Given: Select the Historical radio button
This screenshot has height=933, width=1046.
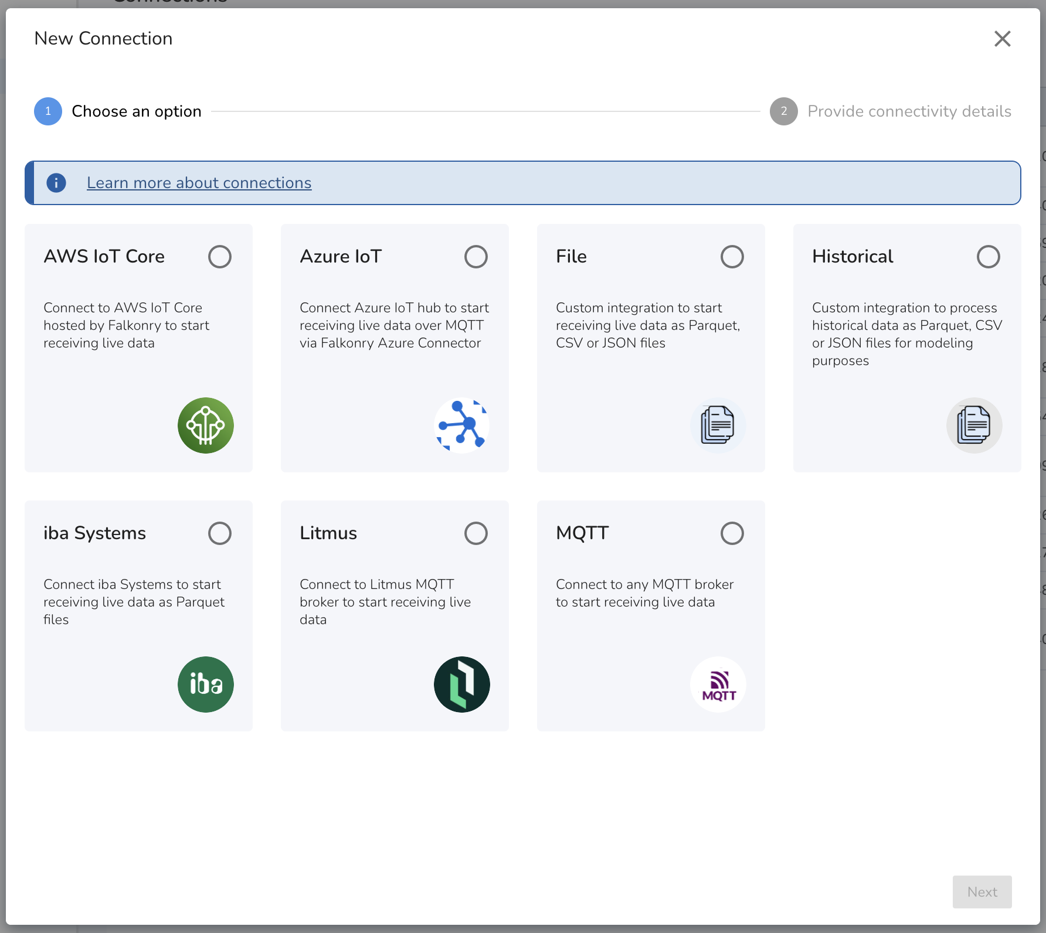Looking at the screenshot, I should coord(989,257).
